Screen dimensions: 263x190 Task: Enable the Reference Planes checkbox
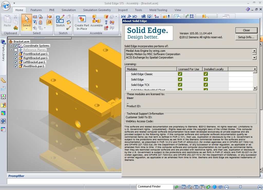click(16, 50)
